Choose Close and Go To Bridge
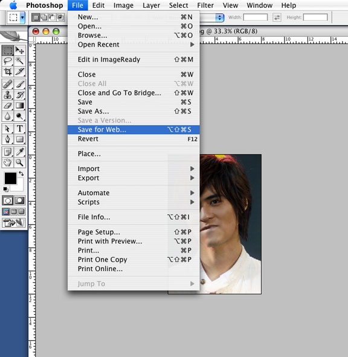Viewport: 348px width, 357px height. click(134, 92)
